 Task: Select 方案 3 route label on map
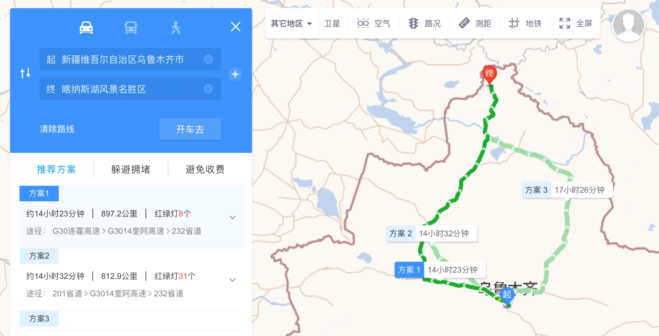[567, 190]
